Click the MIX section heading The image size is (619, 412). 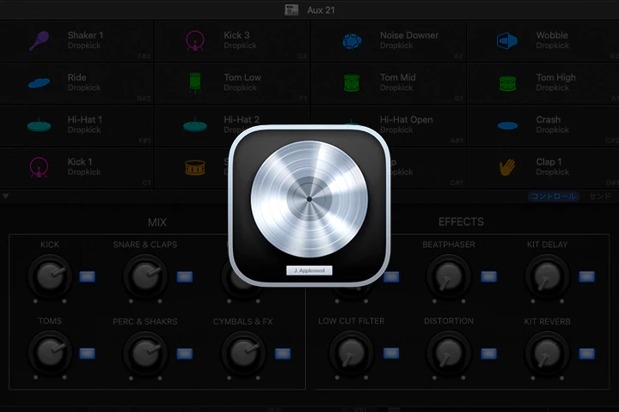pos(157,222)
